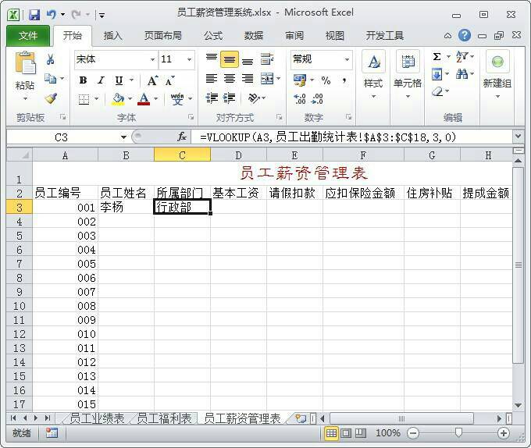Open the 样式 styles button
This screenshot has width=531, height=448.
pyautogui.click(x=373, y=74)
